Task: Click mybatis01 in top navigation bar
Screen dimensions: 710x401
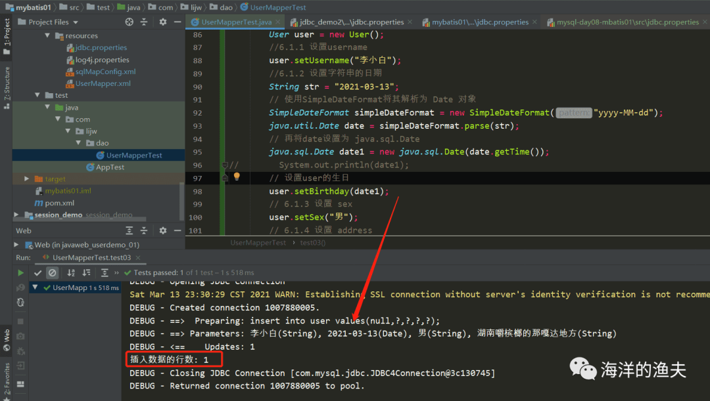Action: [28, 7]
